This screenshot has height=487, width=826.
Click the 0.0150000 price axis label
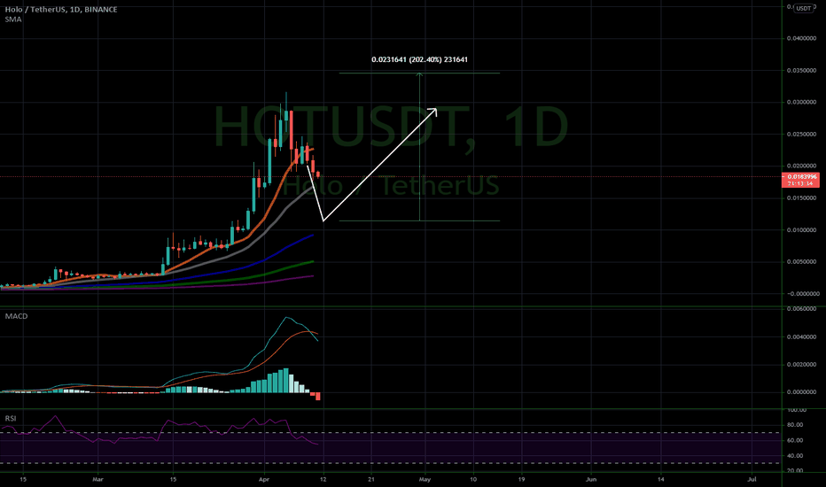tap(801, 198)
